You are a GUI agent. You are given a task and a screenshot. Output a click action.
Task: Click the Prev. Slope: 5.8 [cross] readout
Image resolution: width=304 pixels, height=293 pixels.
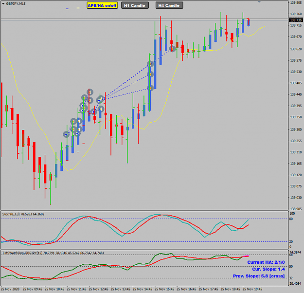259,276
